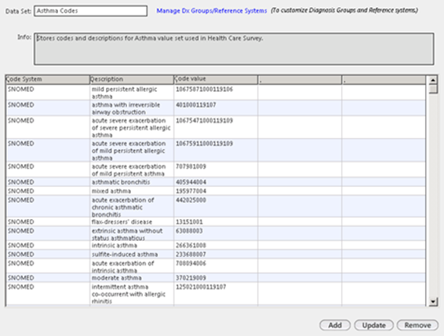Click code value 195977004
444x336 pixels.
pyautogui.click(x=191, y=191)
